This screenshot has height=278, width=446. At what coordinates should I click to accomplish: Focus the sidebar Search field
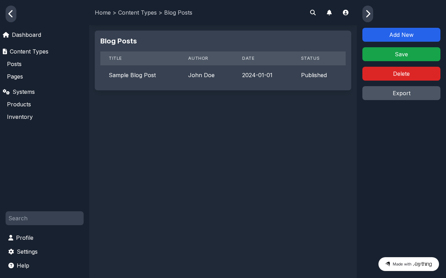tap(45, 218)
